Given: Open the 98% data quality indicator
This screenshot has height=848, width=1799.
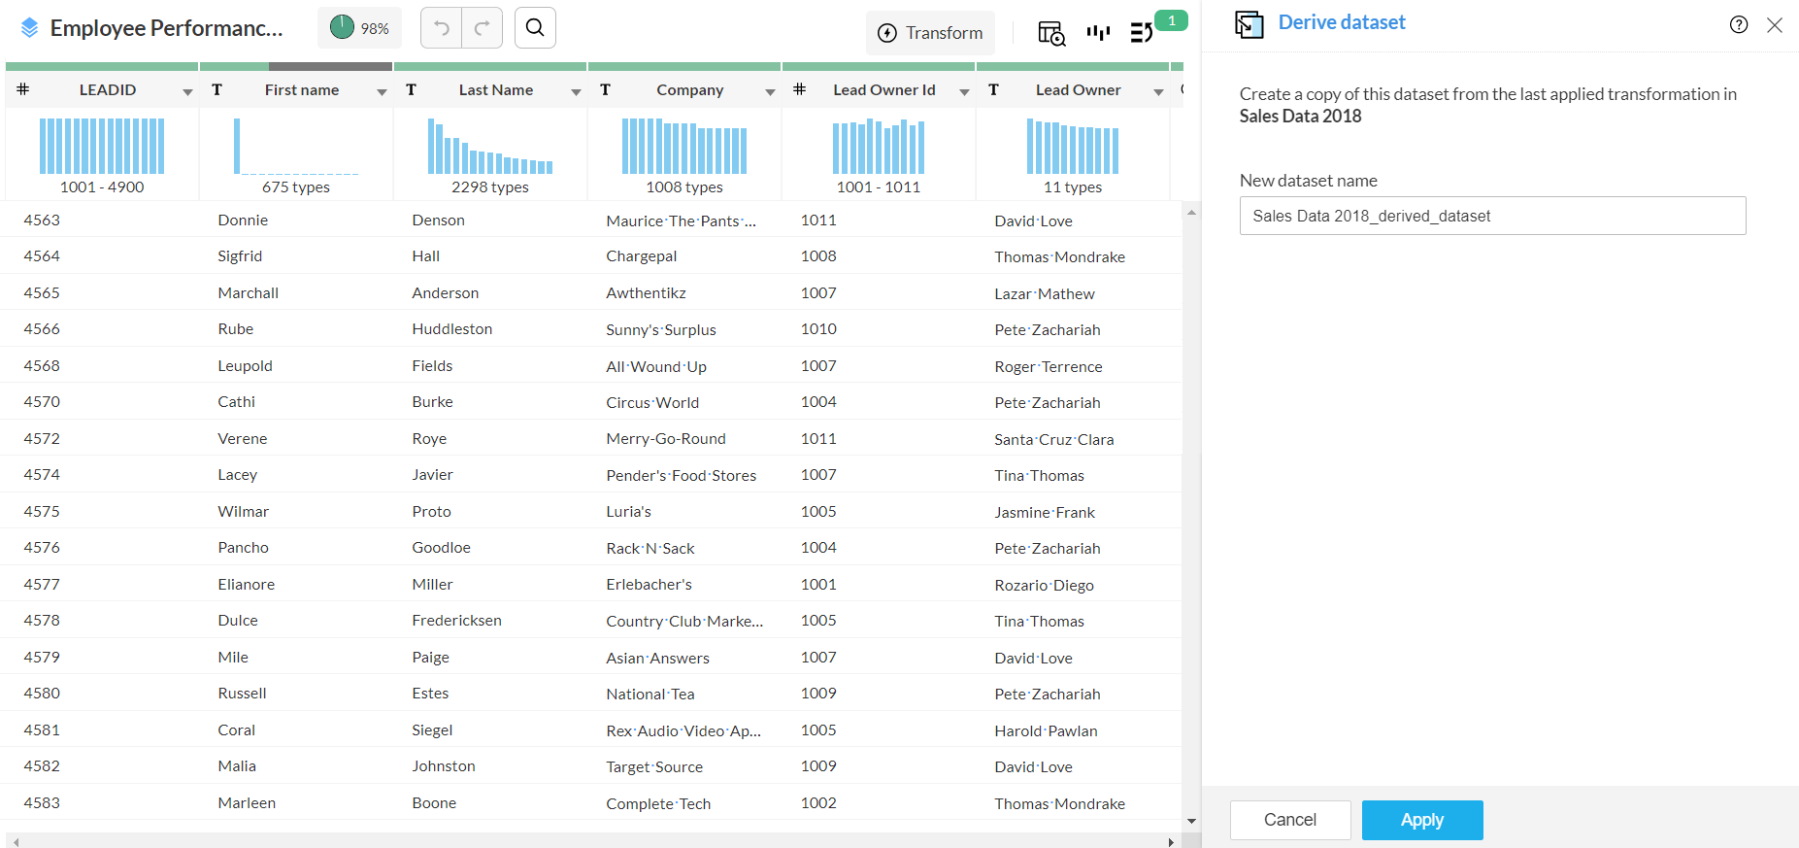Looking at the screenshot, I should [360, 28].
